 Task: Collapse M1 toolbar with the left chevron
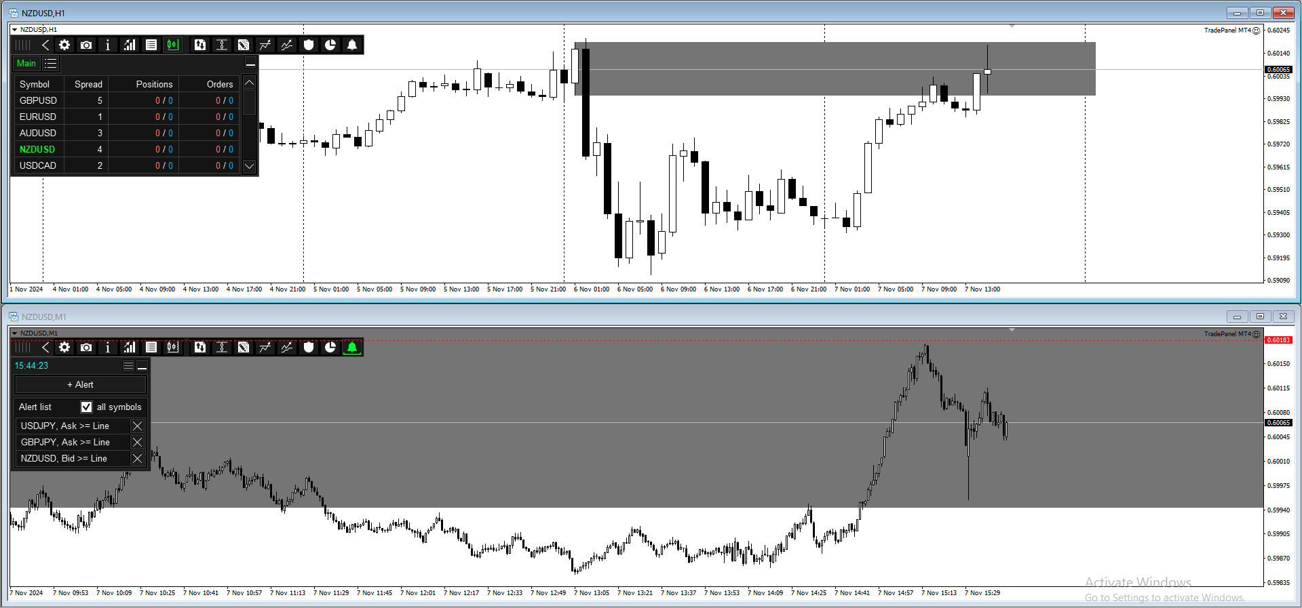pos(45,347)
